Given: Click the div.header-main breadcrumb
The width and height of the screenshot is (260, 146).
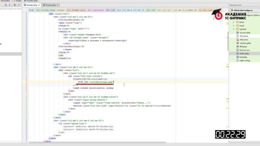Looking at the screenshot, I should [76, 10].
